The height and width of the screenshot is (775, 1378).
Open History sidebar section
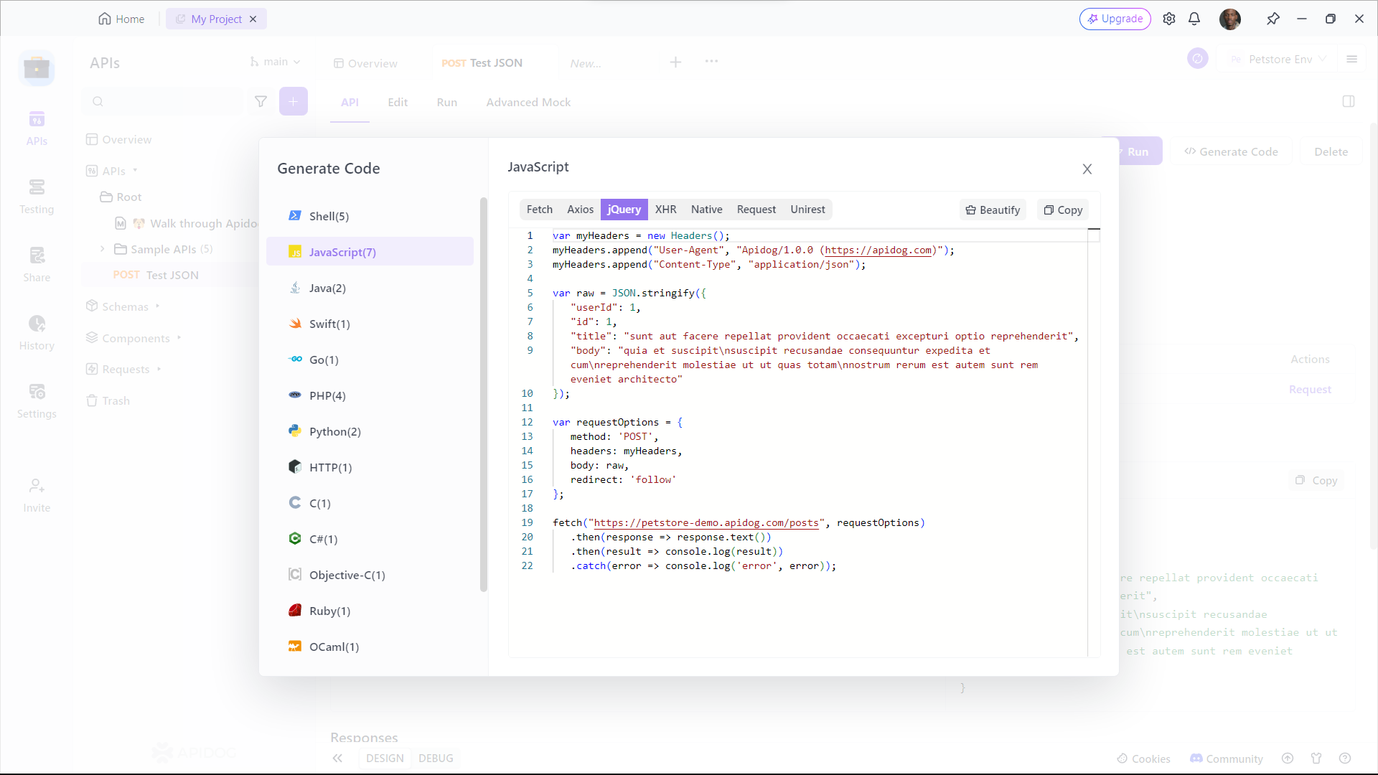37,333
